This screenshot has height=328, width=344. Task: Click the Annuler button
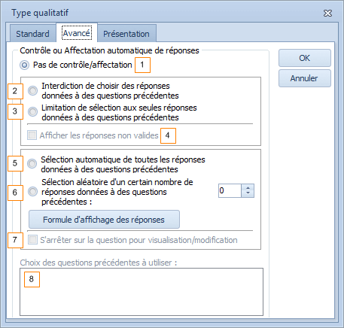tap(305, 78)
